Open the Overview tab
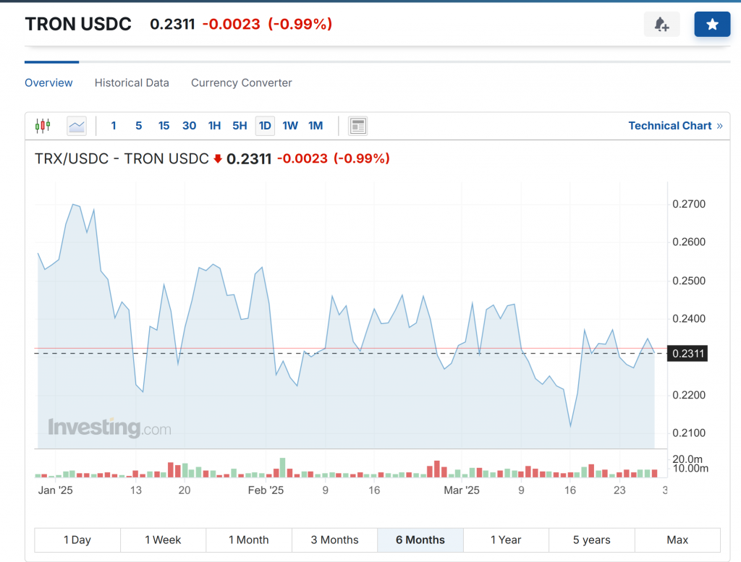This screenshot has width=741, height=562. coord(48,82)
